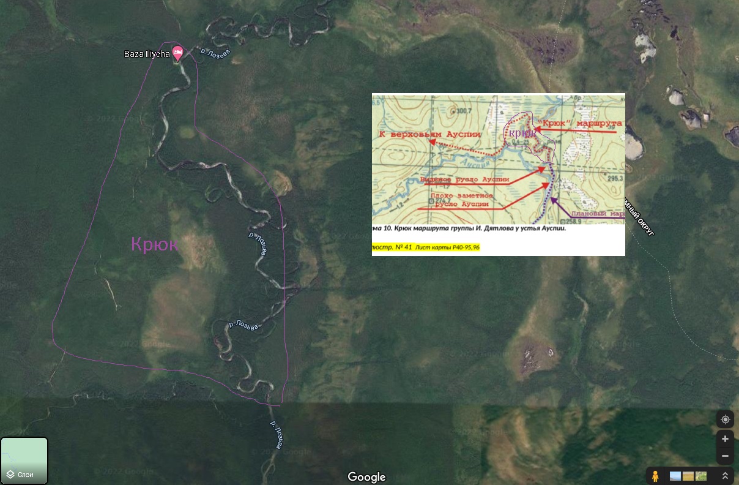Screen dimensions: 739x485
Task: Click the 300.7 elevation mark on inset
Action: tap(463, 111)
